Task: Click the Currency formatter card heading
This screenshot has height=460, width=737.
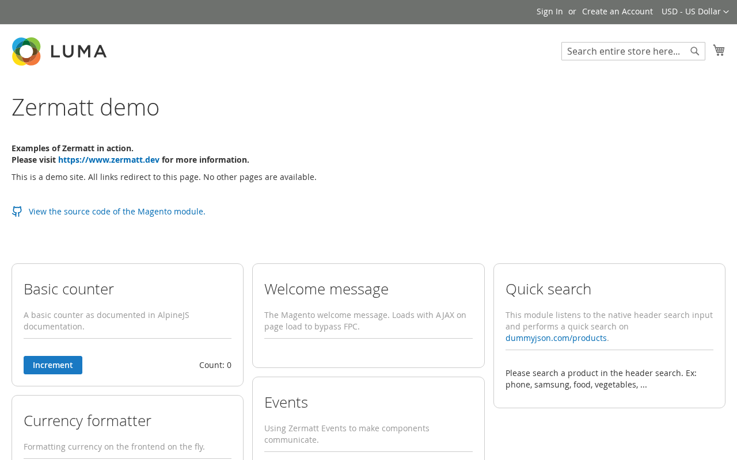Action: click(x=88, y=420)
